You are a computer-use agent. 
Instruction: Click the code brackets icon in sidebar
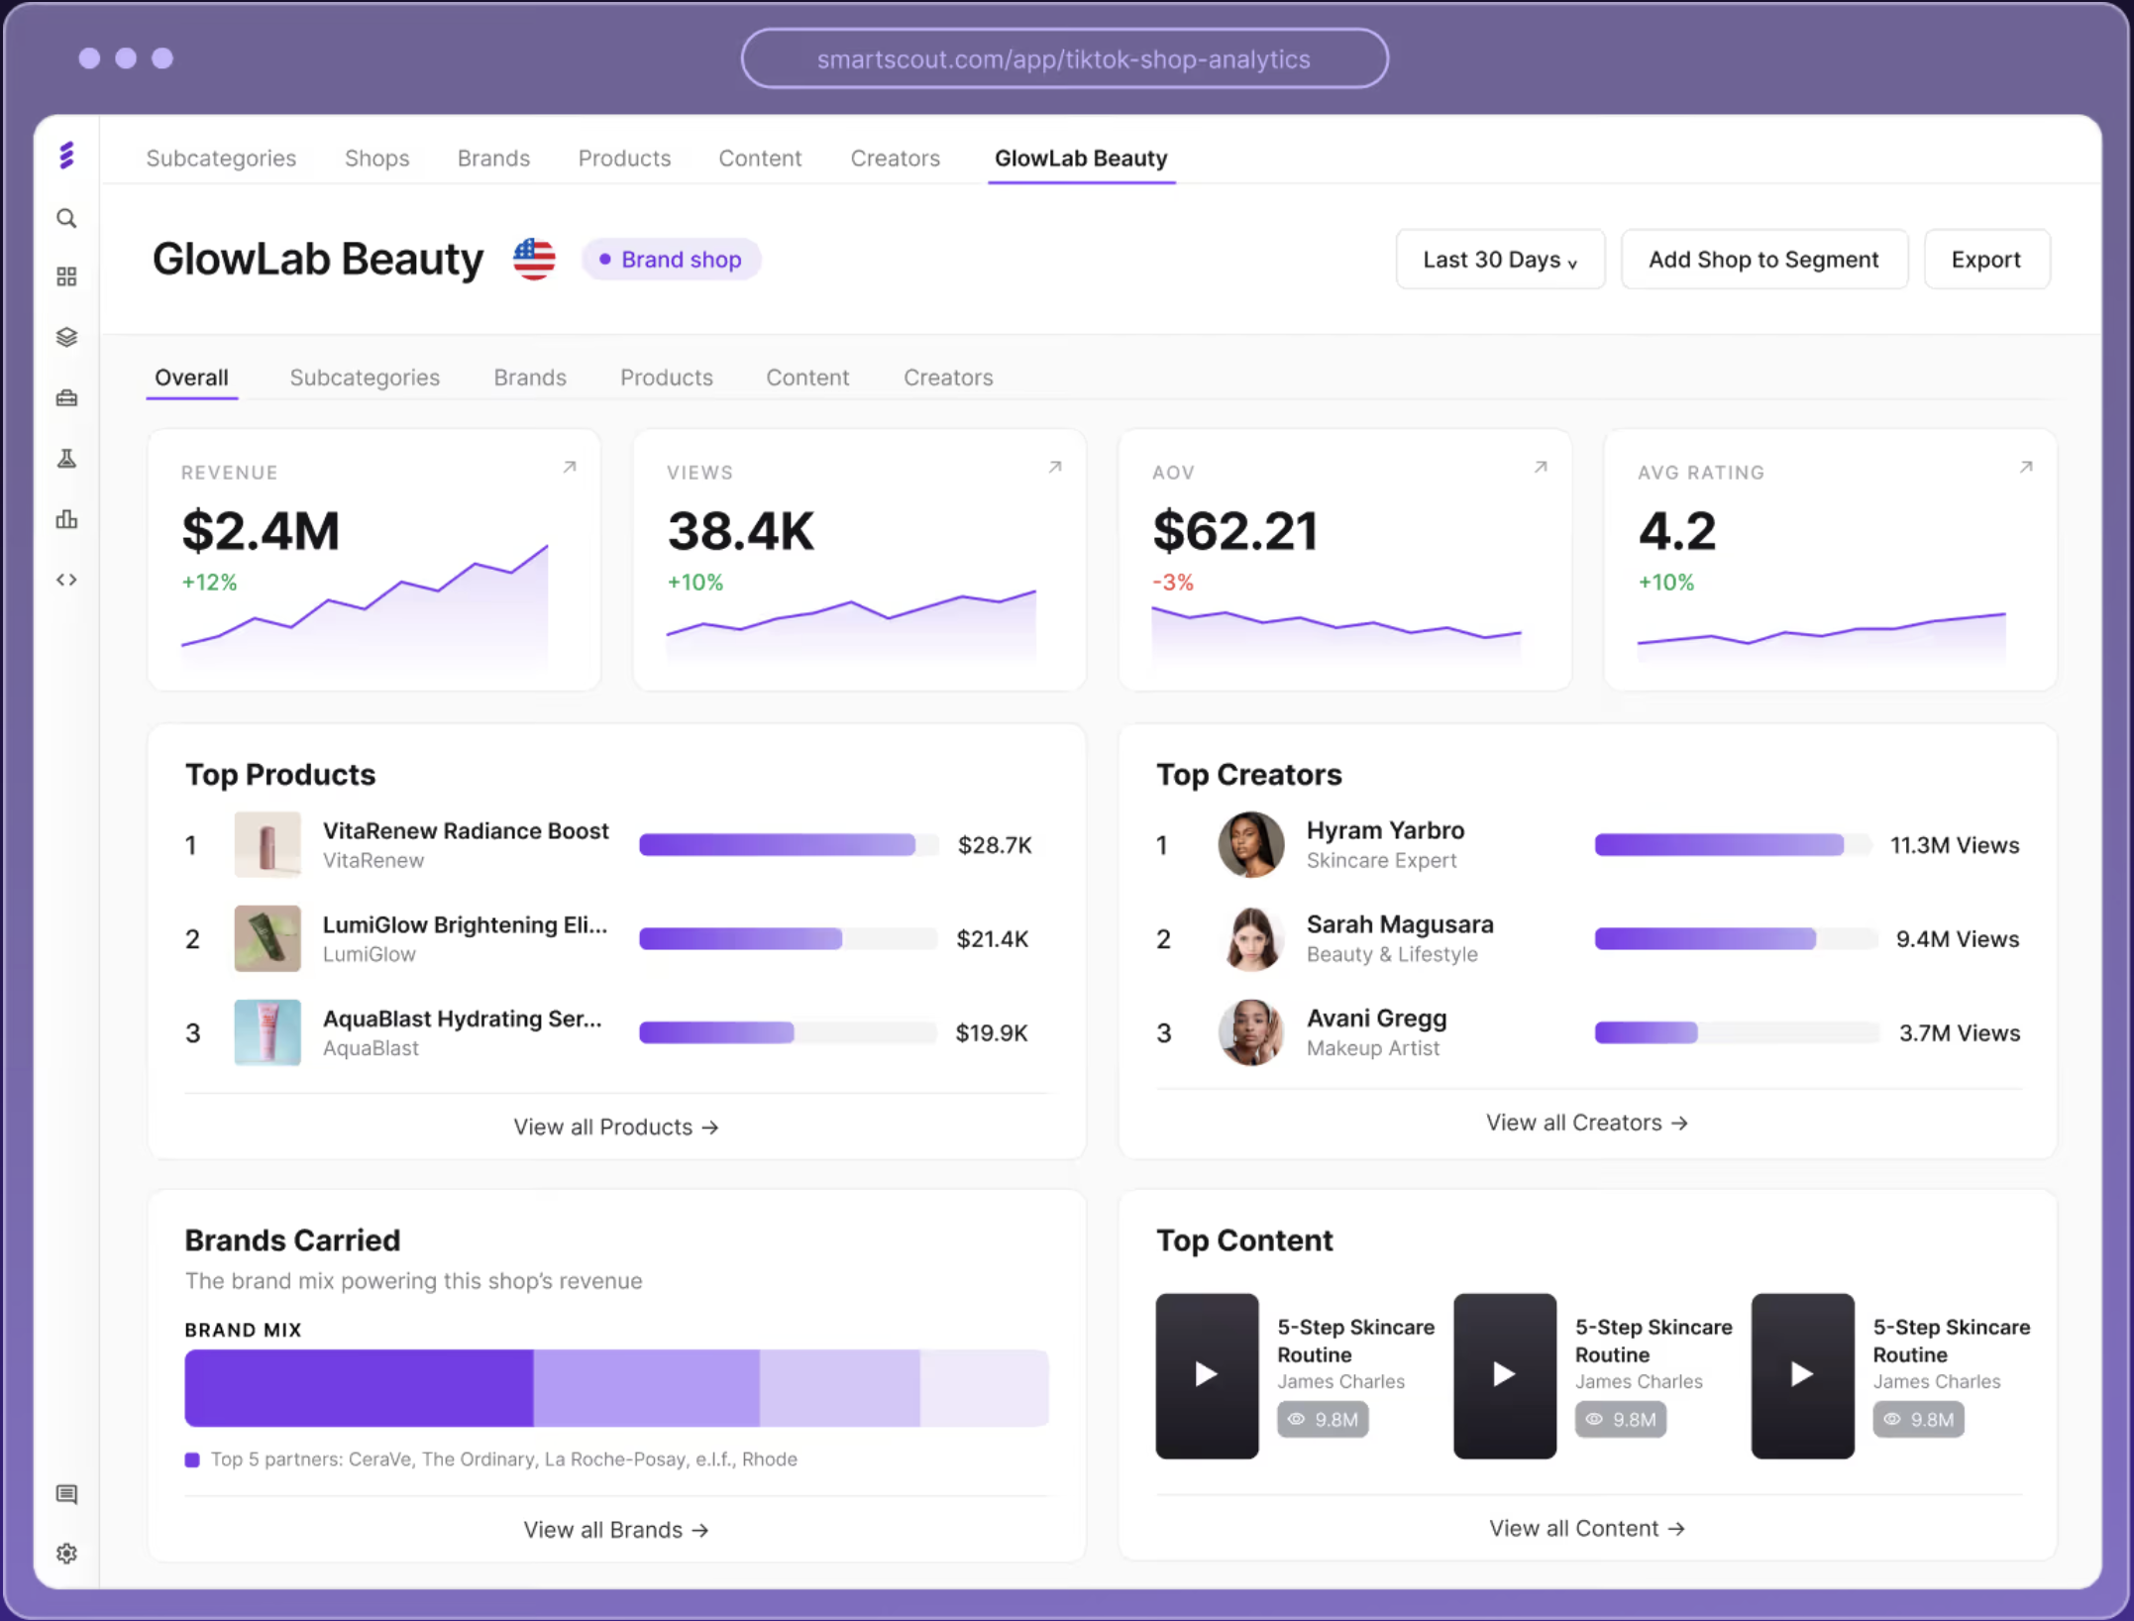(66, 580)
